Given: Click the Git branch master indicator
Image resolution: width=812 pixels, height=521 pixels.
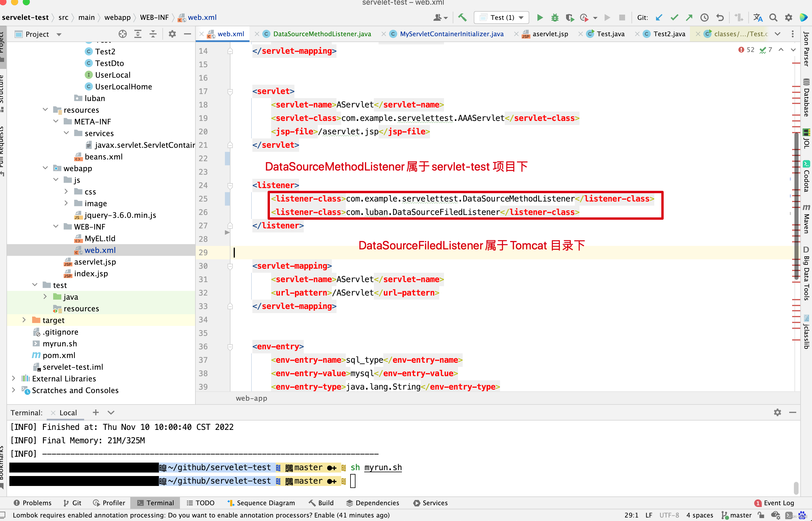Looking at the screenshot, I should 735,513.
